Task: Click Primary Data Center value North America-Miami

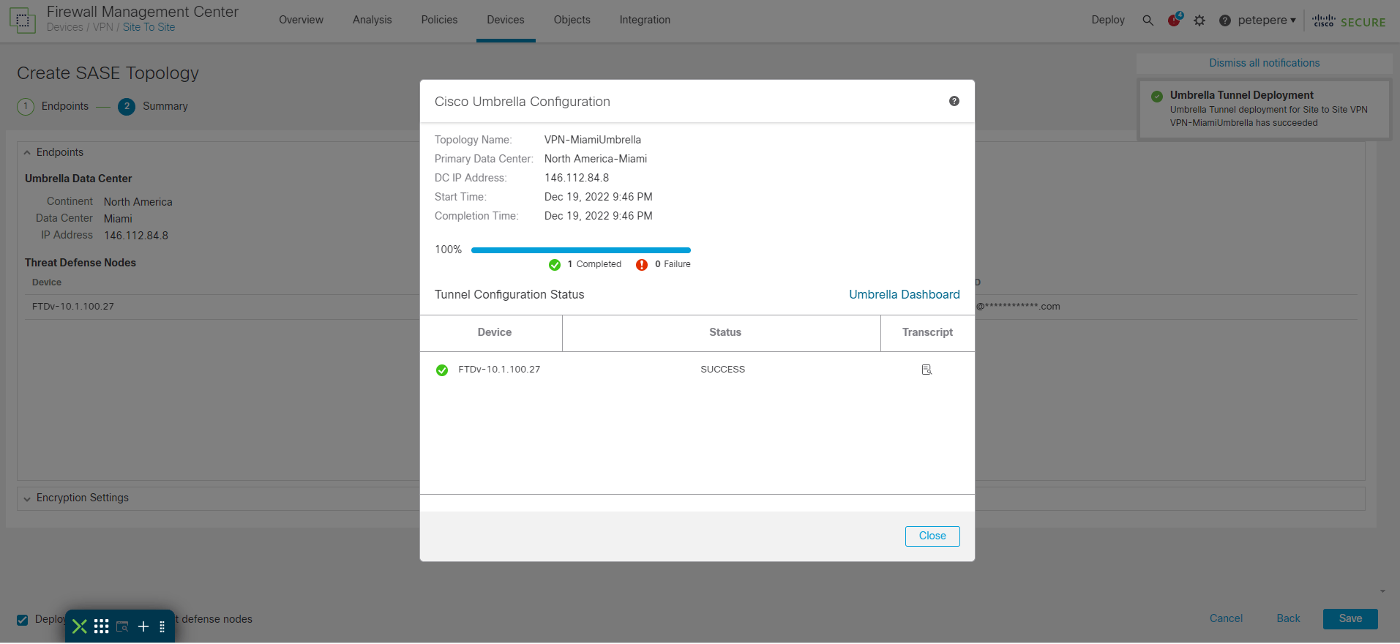Action: click(596, 159)
